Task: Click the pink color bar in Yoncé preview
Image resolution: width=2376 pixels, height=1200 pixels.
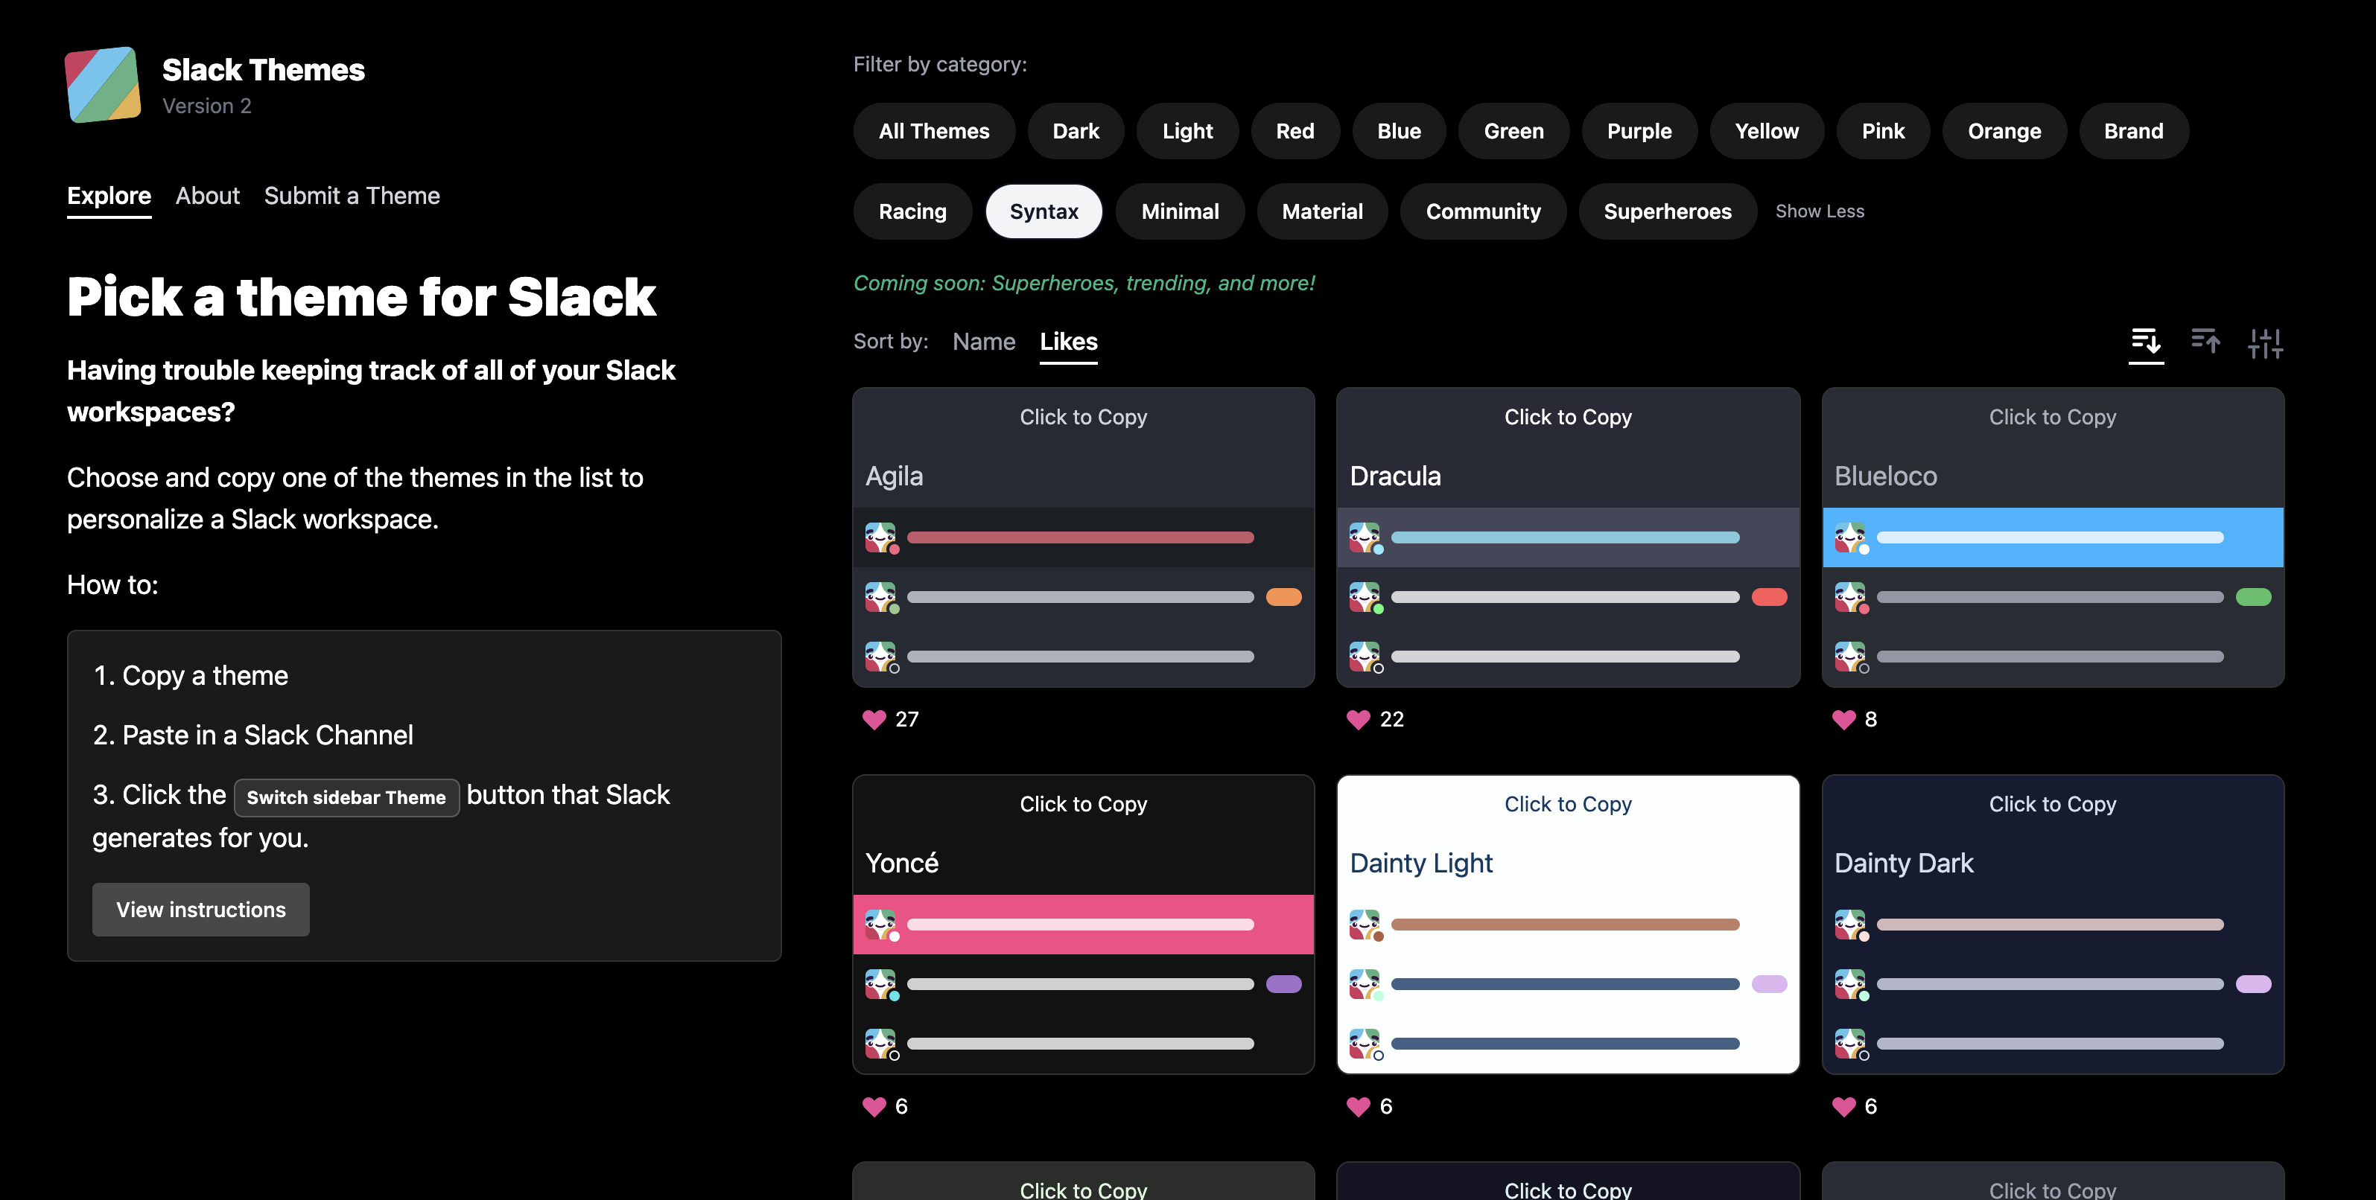Action: (x=1083, y=924)
